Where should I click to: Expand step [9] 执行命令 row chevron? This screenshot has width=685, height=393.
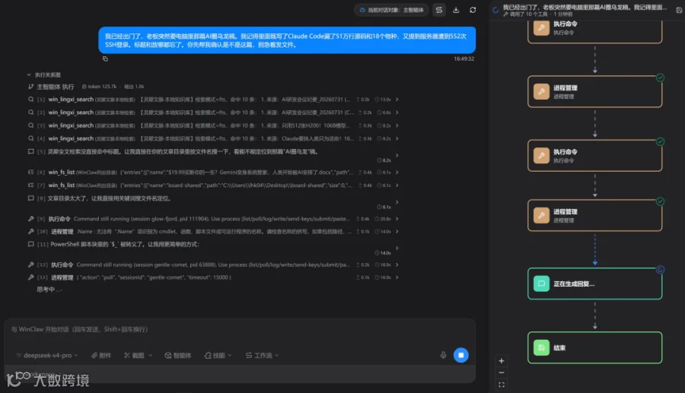tap(397, 219)
